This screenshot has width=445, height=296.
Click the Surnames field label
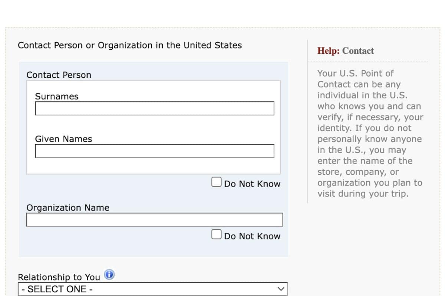(57, 97)
